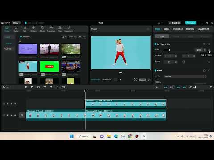The image size is (214, 160).
Task: Toggle the Blend checkbox
Action: click(156, 70)
